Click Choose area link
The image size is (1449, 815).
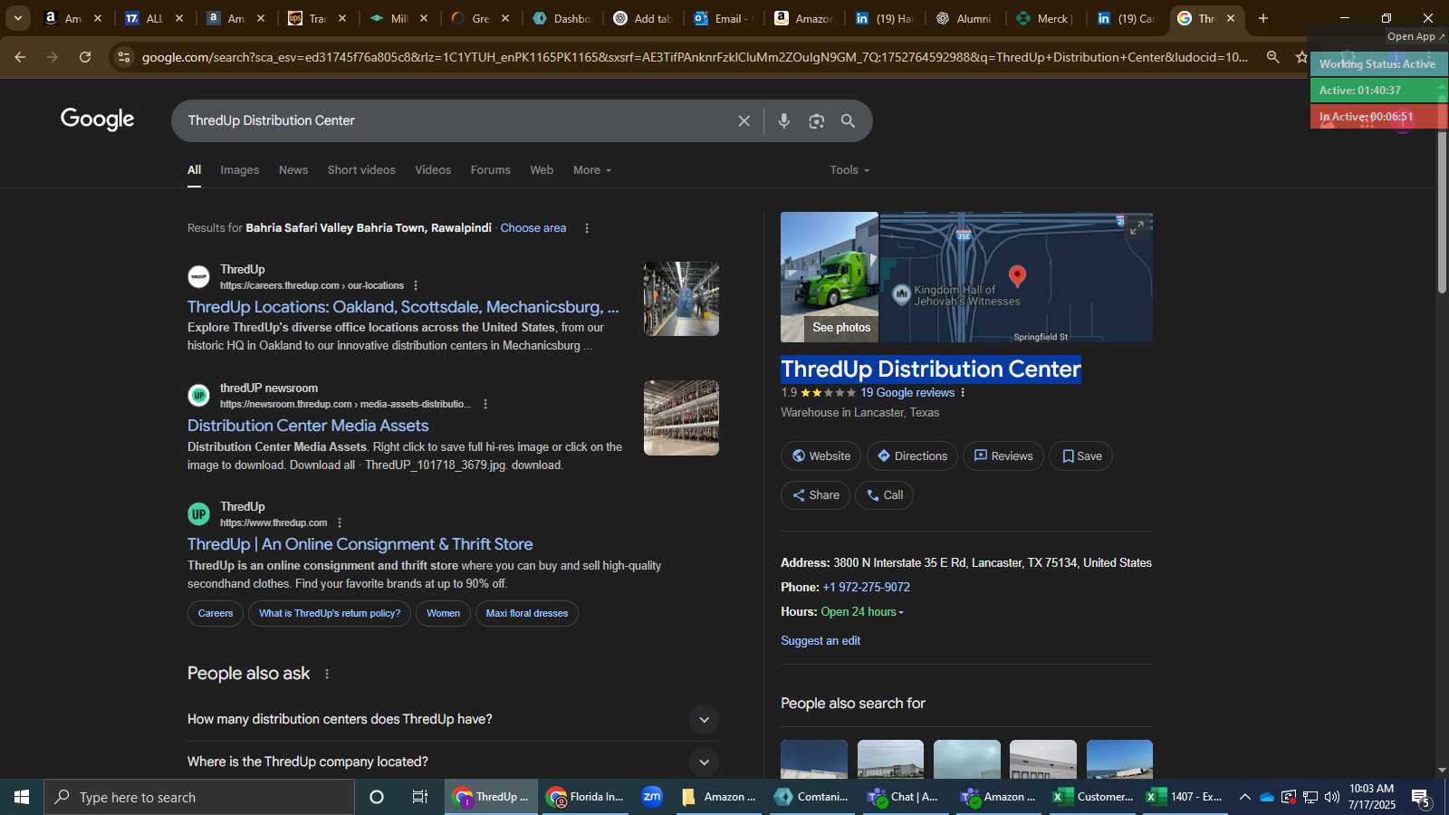[x=533, y=228]
